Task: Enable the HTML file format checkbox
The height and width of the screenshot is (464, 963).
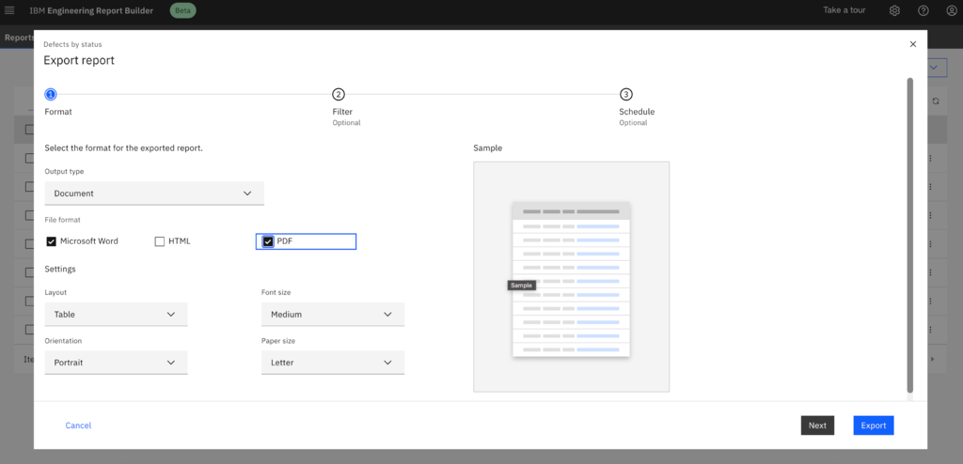Action: 160,241
